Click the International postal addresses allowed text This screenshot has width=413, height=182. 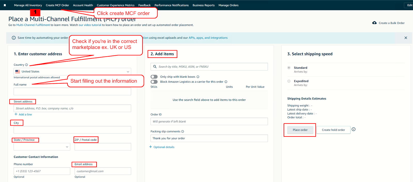pyautogui.click(x=37, y=77)
